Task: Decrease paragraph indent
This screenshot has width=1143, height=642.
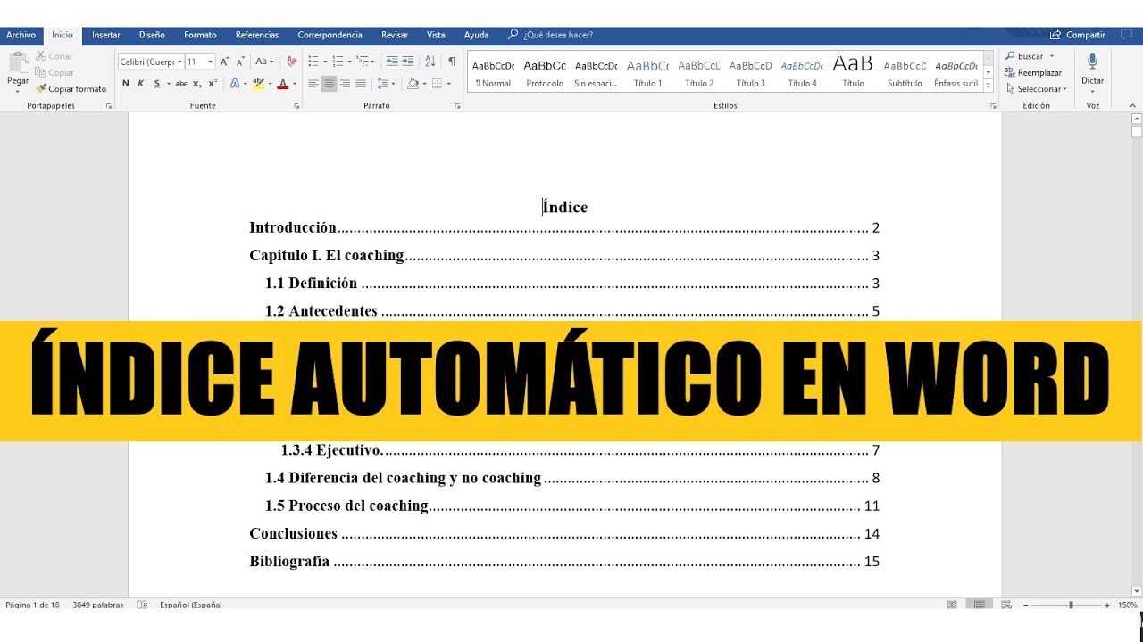Action: [392, 62]
